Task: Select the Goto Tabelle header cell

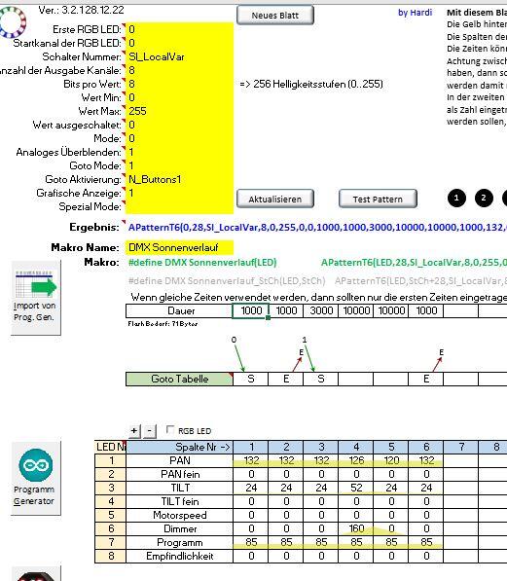Action: (179, 379)
